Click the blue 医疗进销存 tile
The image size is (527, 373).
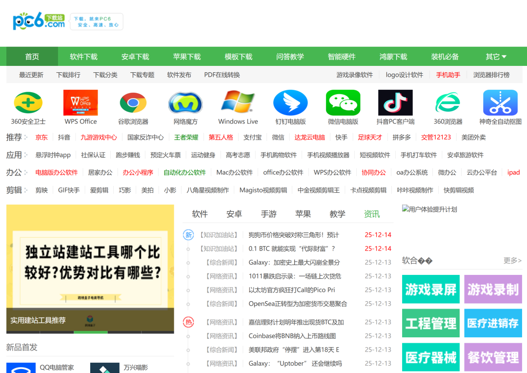(x=493, y=323)
